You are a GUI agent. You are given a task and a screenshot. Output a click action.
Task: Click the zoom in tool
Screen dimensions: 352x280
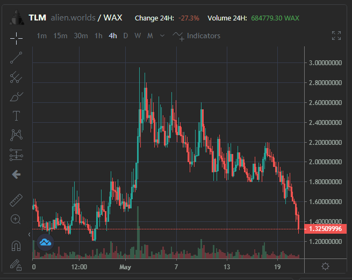16,219
